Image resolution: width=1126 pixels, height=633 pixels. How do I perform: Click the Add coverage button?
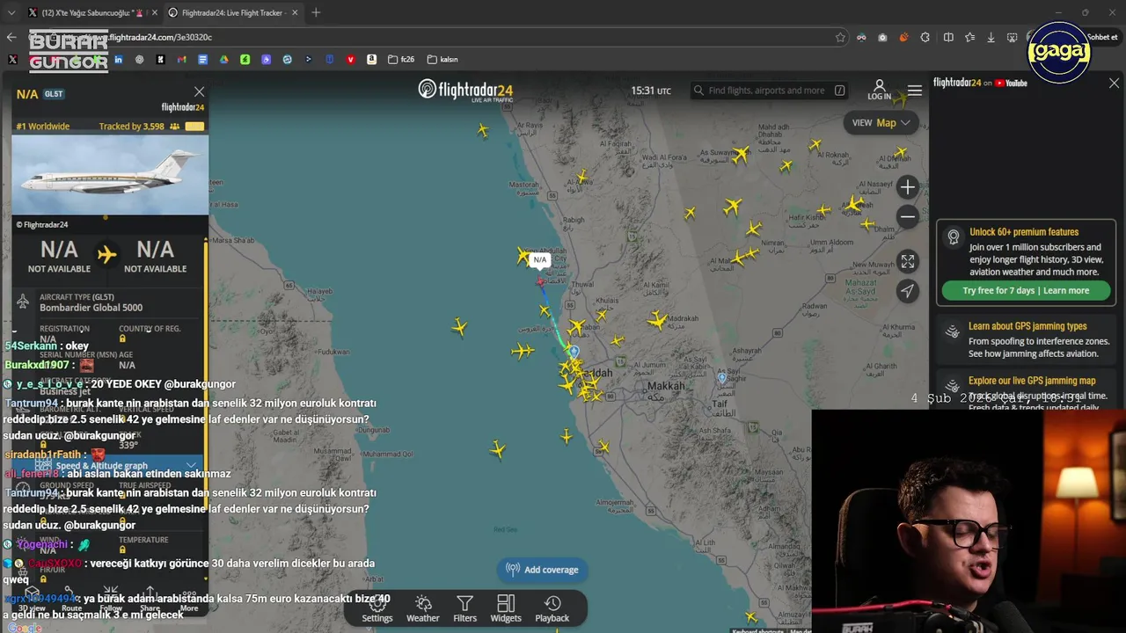543,570
